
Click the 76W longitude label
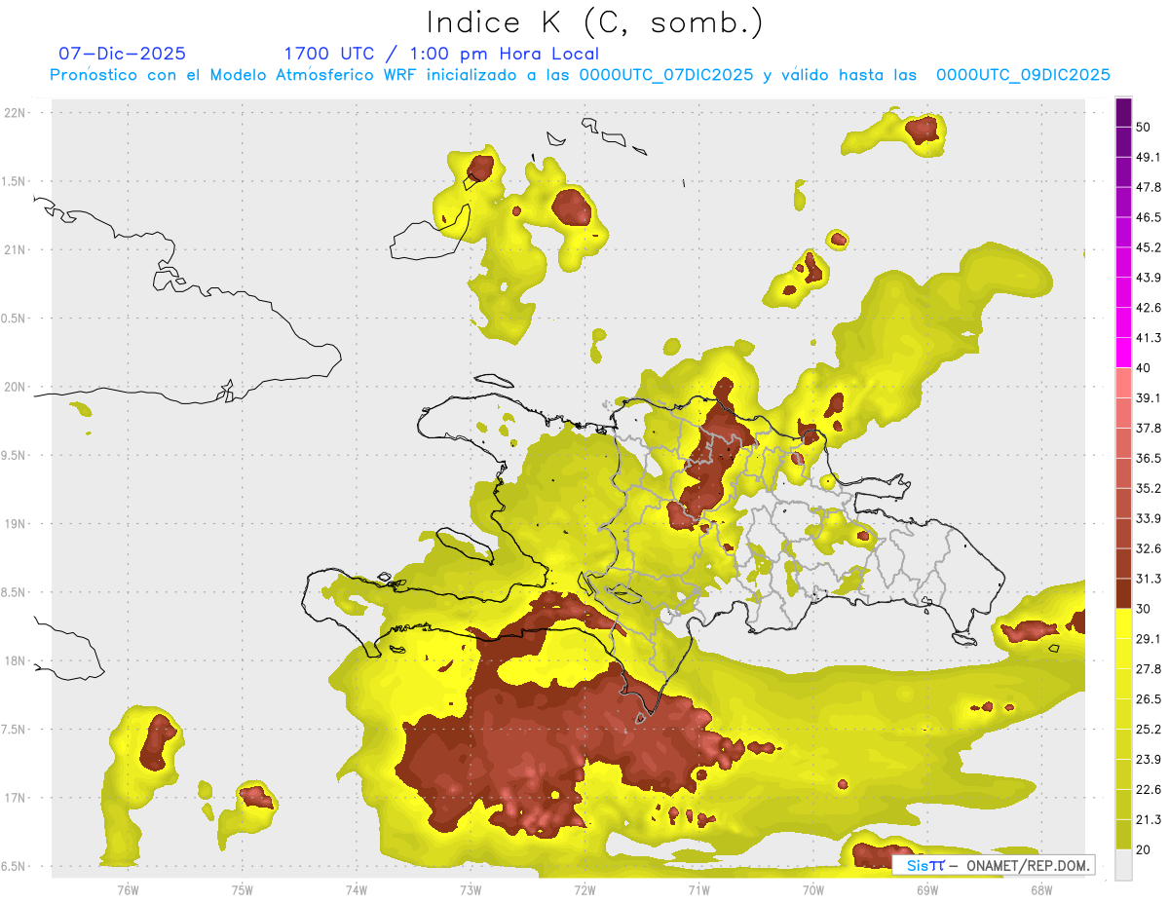click(x=128, y=889)
